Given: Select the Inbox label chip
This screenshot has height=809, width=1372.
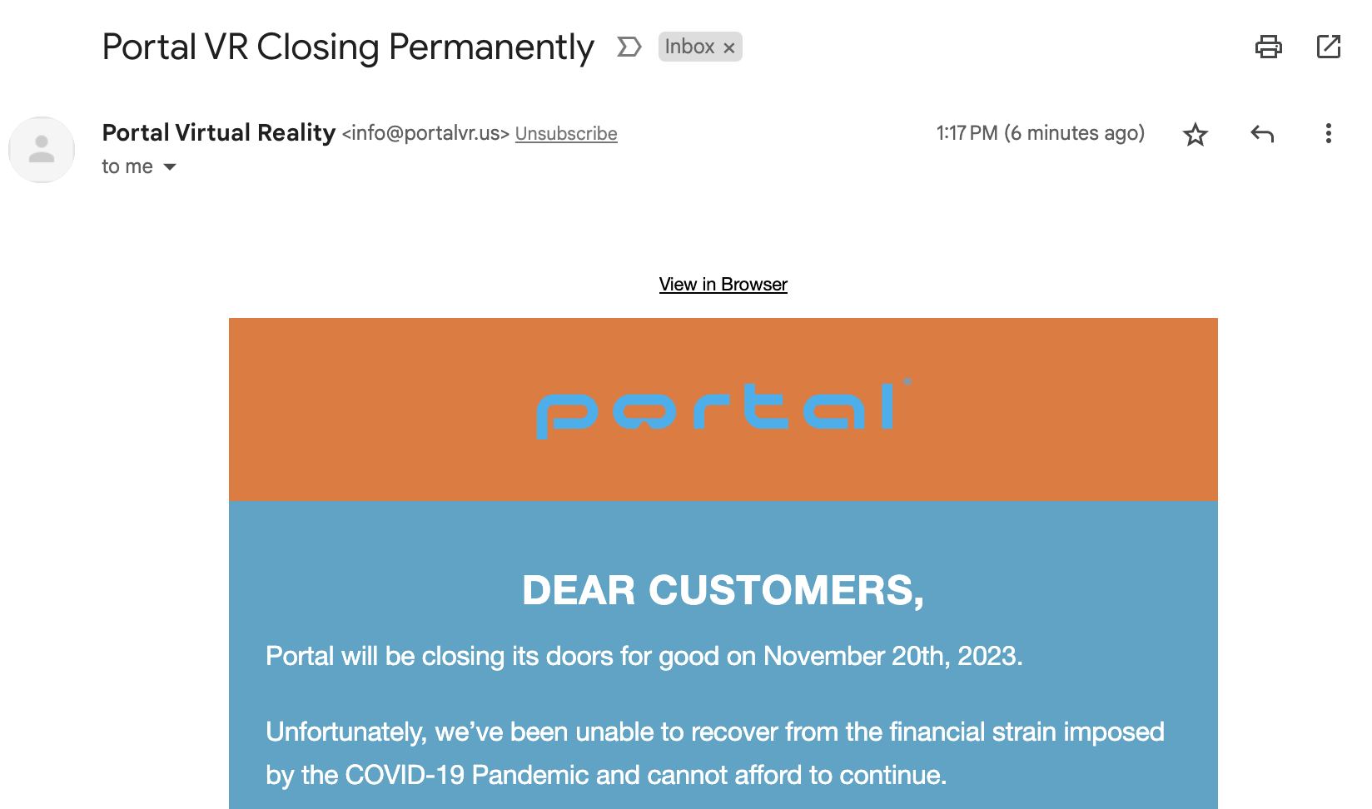Looking at the screenshot, I should pyautogui.click(x=689, y=47).
